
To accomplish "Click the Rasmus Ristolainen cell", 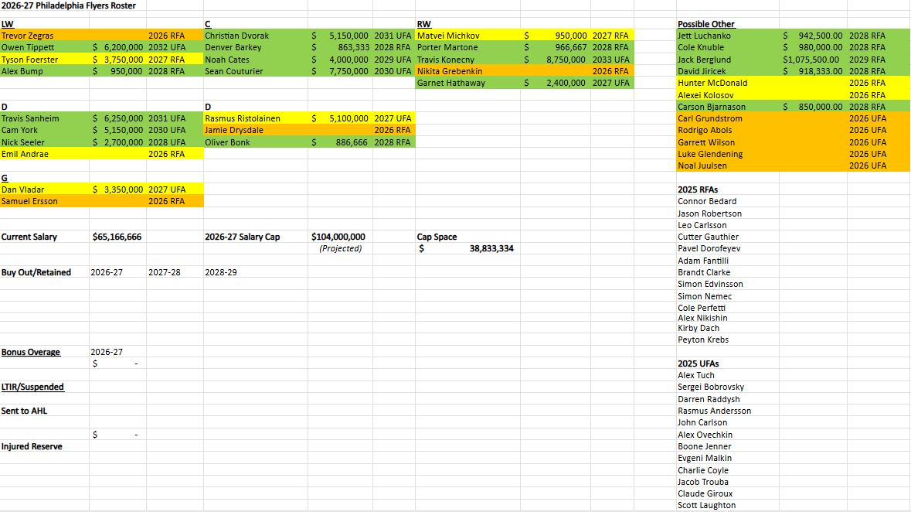I will click(x=256, y=118).
